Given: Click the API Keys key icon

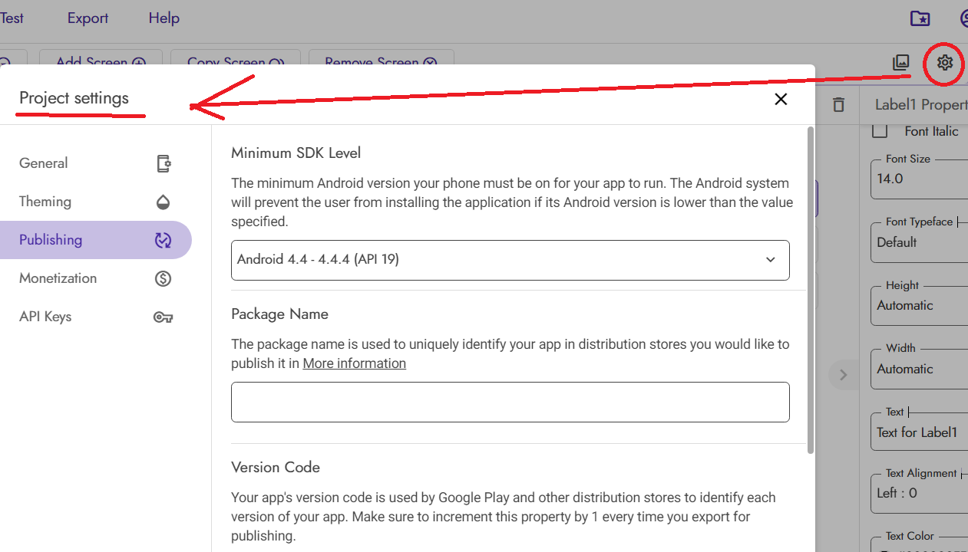Looking at the screenshot, I should (x=163, y=317).
